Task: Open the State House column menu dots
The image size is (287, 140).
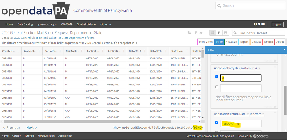Action: click(x=187, y=51)
